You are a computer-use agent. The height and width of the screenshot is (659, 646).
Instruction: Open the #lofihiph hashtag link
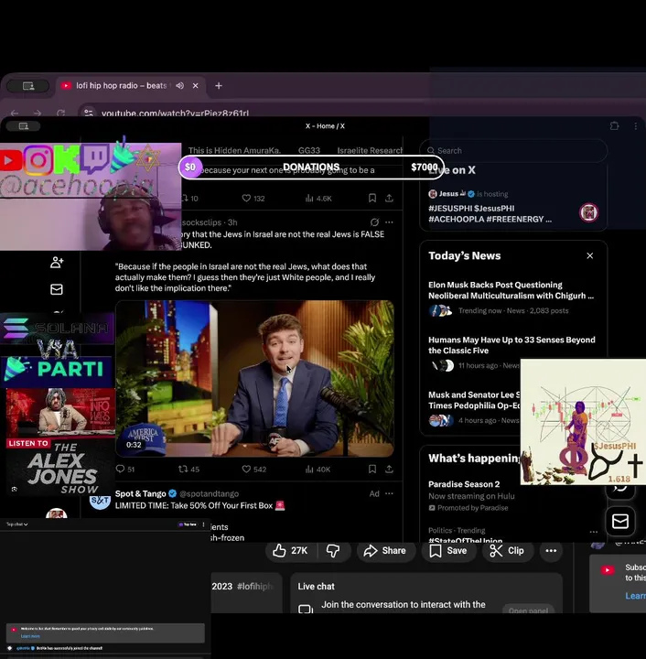click(255, 587)
